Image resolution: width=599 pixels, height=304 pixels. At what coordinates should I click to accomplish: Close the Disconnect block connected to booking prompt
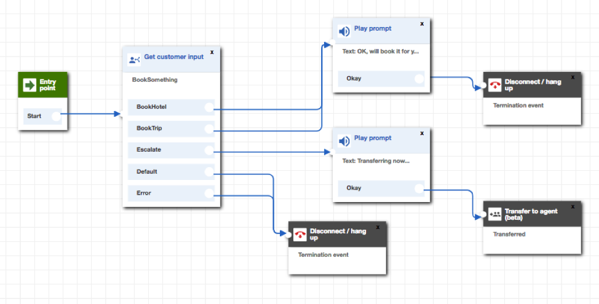point(573,77)
